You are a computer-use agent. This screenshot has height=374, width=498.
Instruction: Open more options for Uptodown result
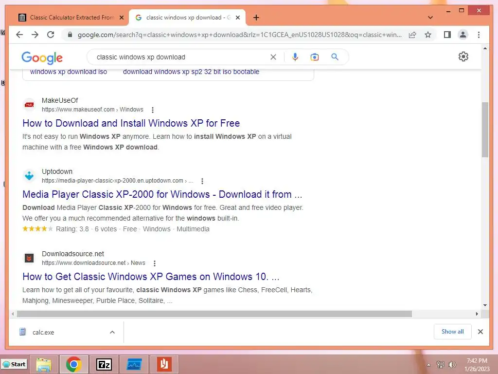202,181
